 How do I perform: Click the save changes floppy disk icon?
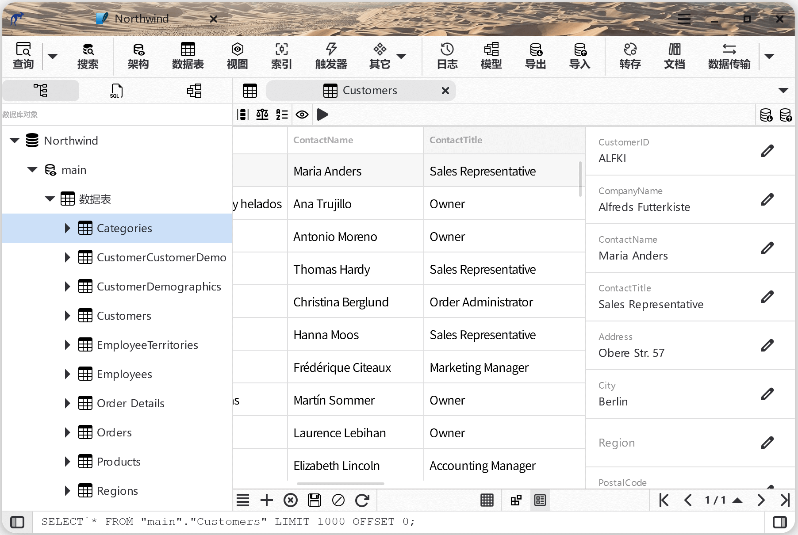tap(315, 500)
